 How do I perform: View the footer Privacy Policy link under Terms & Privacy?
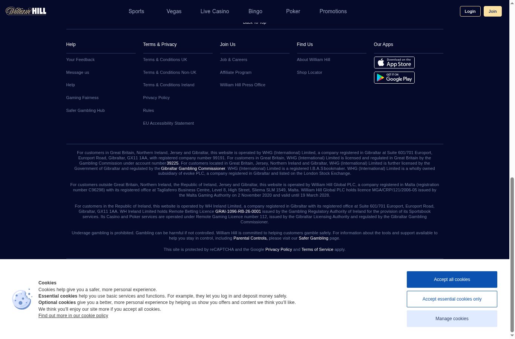156,98
